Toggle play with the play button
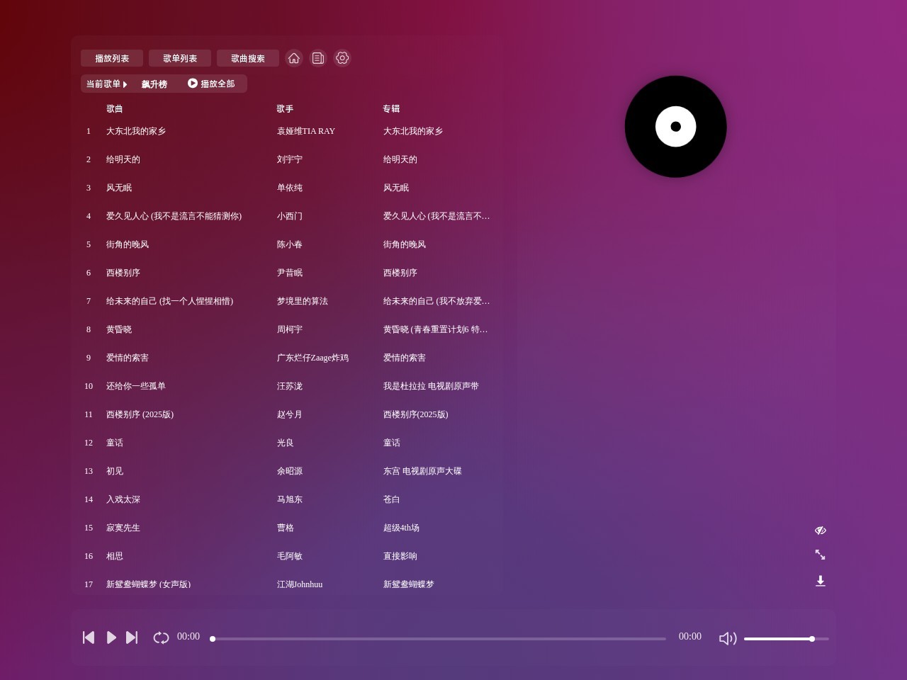 (x=111, y=637)
